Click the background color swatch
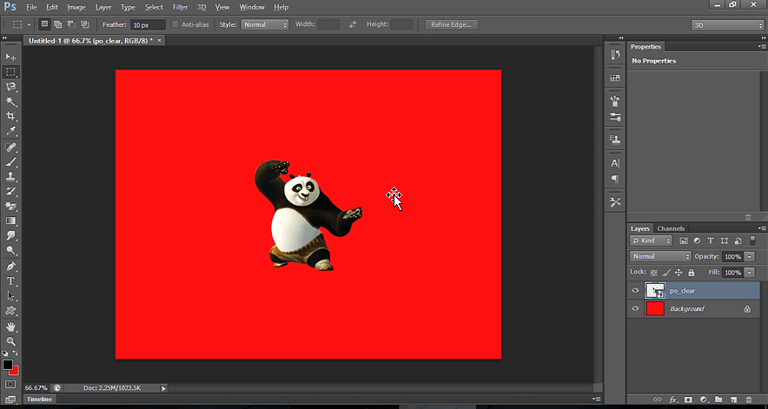Screen dimensions: 768x409 click(14, 371)
